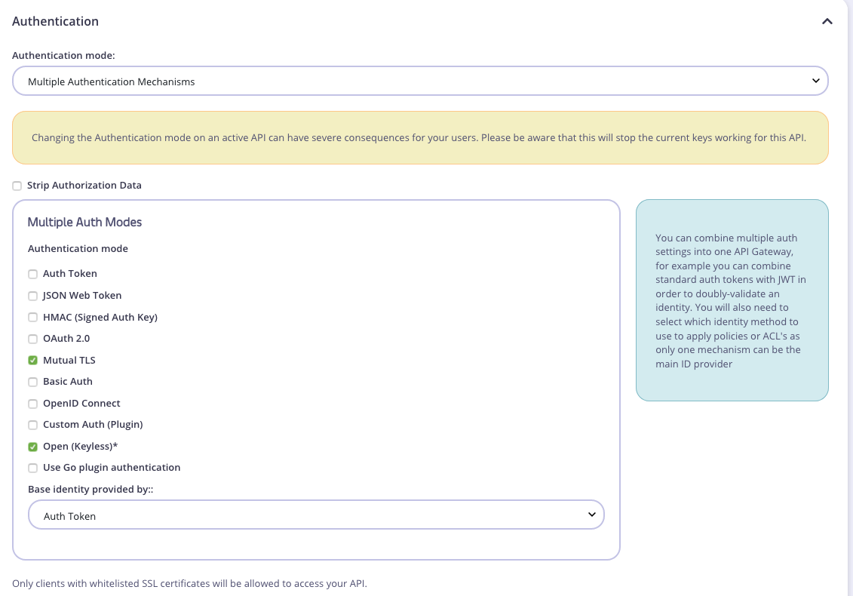Click the Multiple Auth Modes heading
The image size is (853, 596).
click(84, 222)
